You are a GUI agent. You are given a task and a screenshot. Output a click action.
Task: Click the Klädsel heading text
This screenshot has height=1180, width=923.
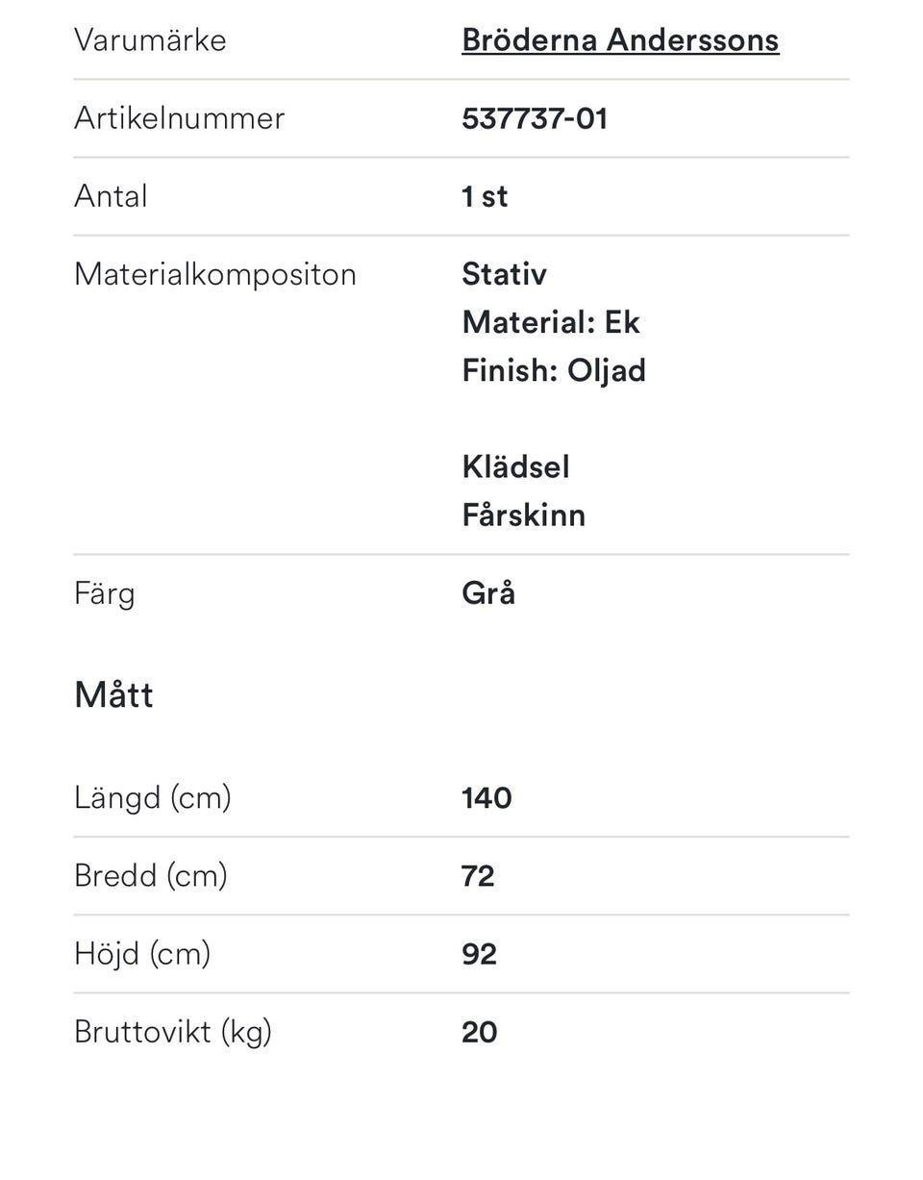515,467
